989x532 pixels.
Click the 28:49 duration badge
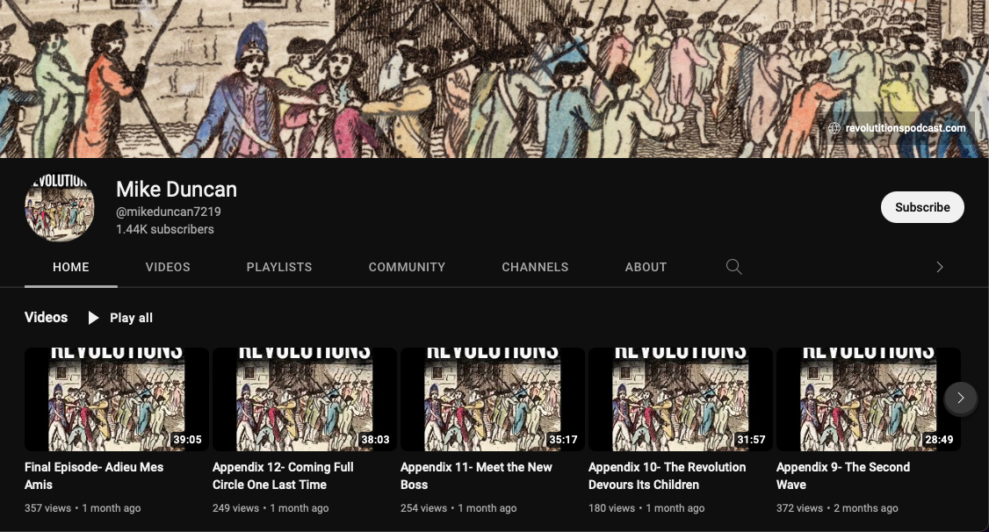[939, 439]
